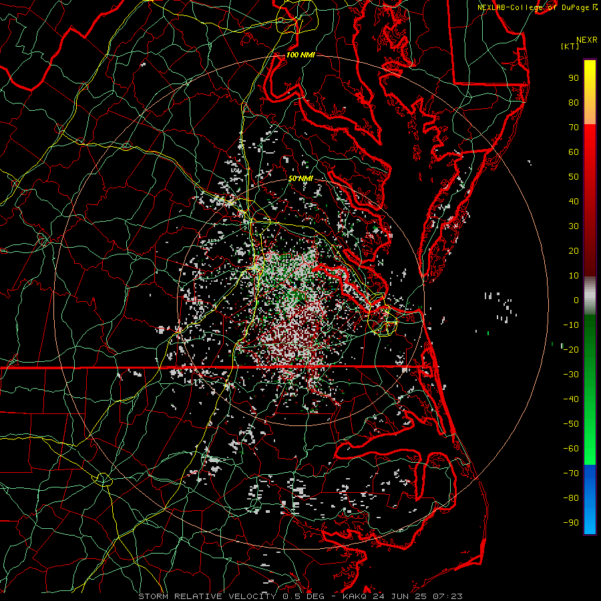Click the Storm Relative Velocity caption text
601x601 pixels.
(300, 596)
